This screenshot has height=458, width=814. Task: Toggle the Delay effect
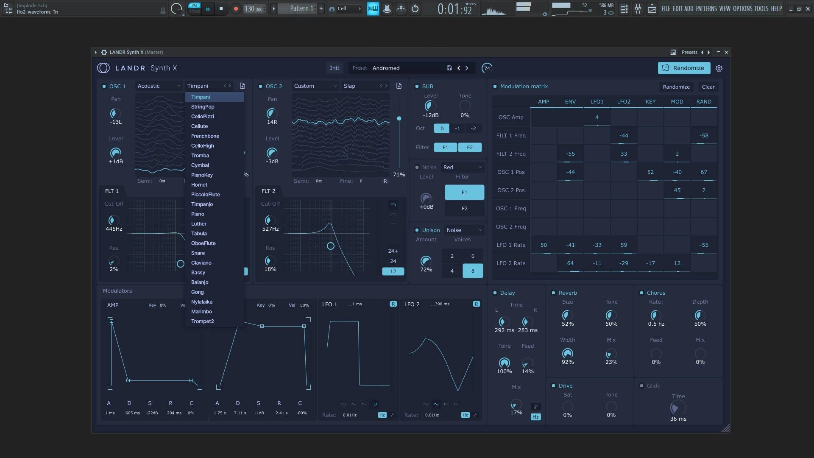tap(495, 293)
